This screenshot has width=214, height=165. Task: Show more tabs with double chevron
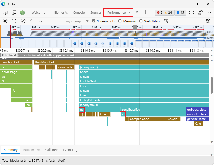(x=137, y=12)
